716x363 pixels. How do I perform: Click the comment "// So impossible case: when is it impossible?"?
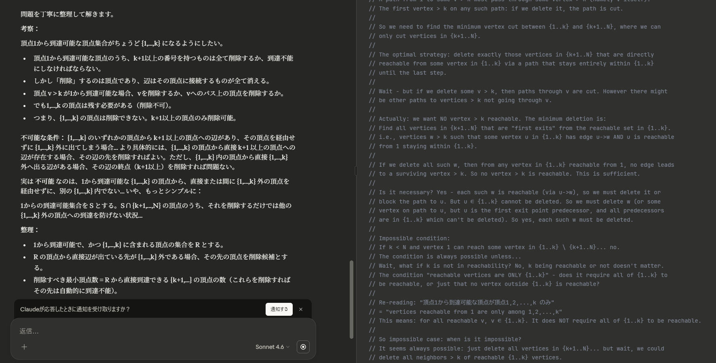445,339
